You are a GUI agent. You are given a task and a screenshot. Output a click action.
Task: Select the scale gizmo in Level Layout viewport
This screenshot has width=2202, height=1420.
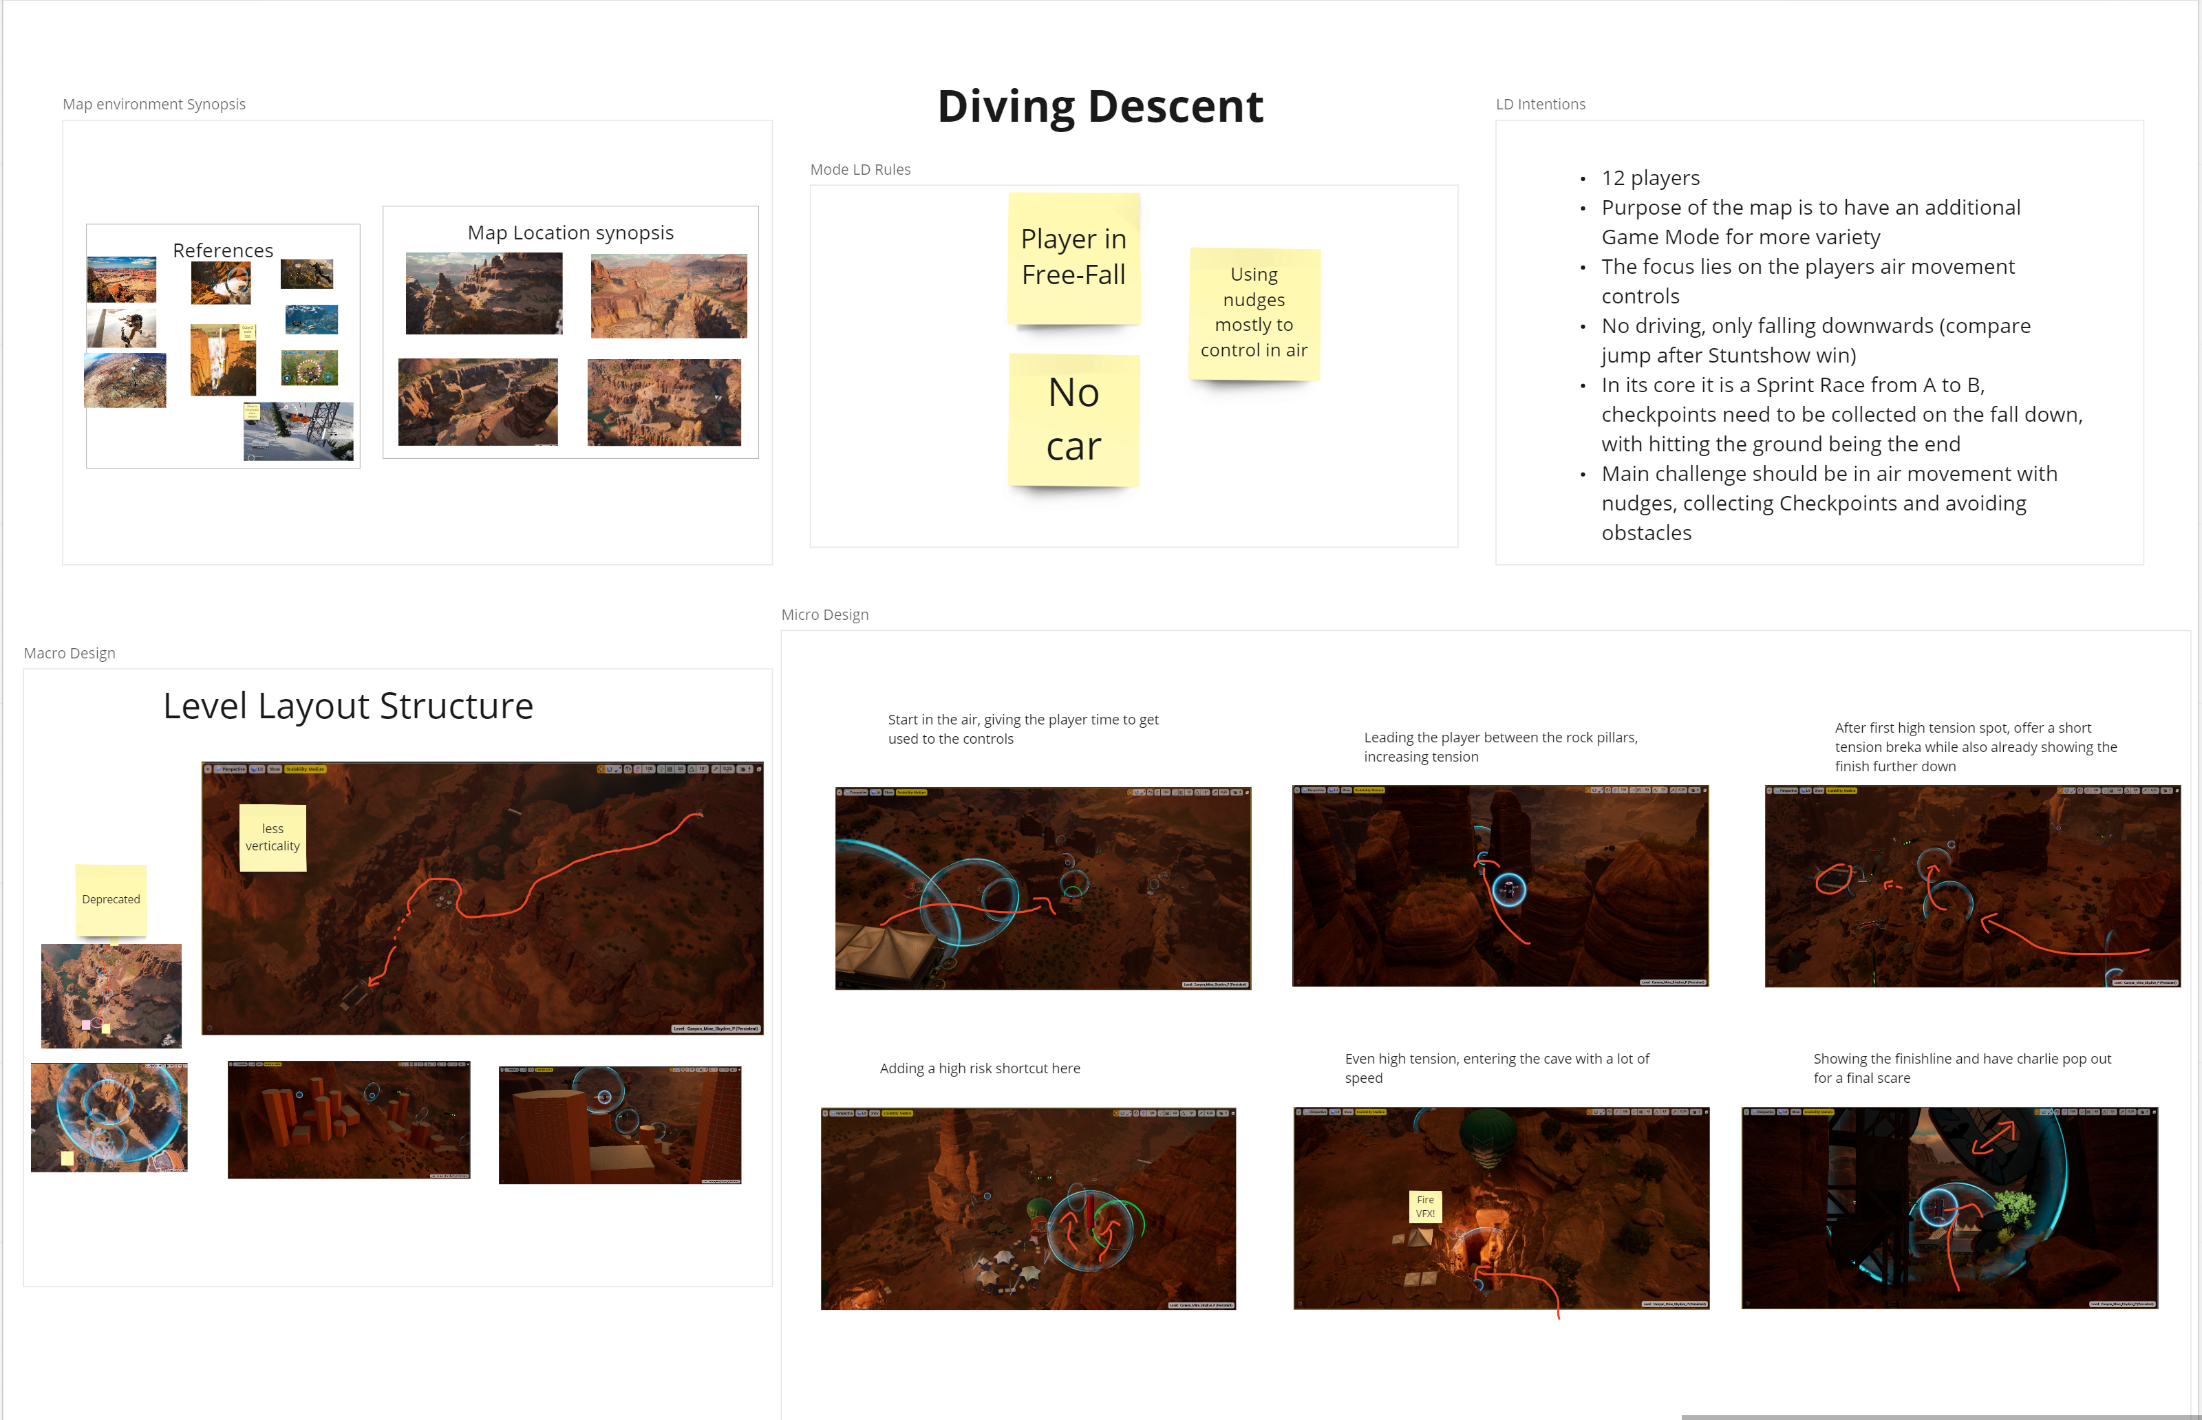(x=619, y=769)
